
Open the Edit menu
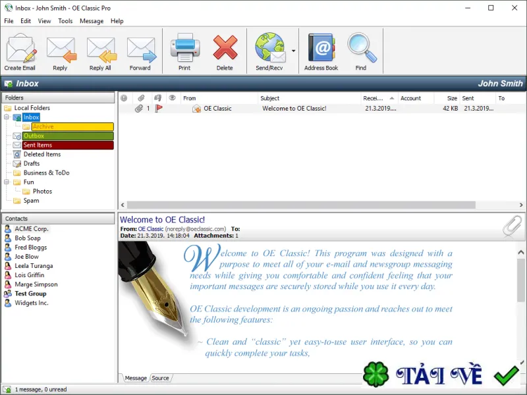26,21
